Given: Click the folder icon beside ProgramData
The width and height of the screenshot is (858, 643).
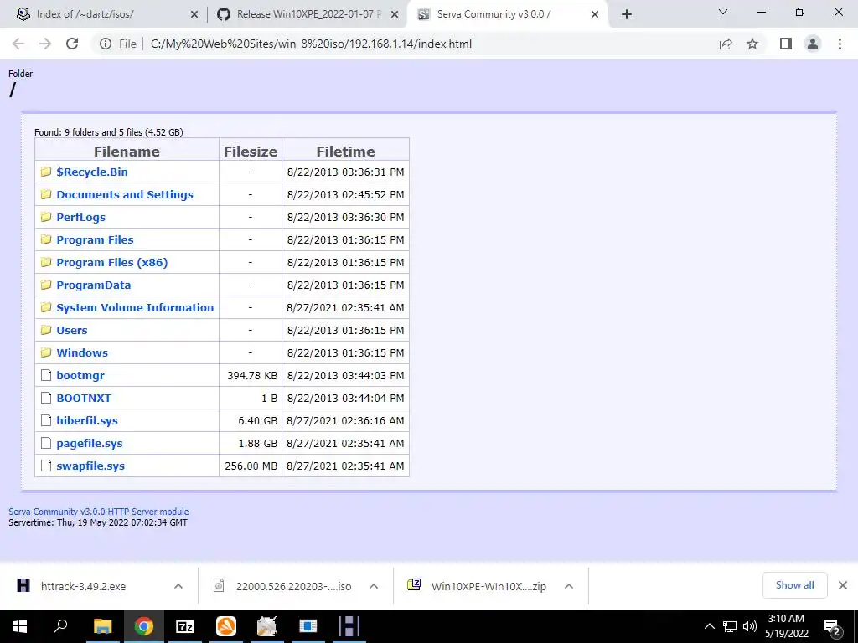Looking at the screenshot, I should (46, 285).
